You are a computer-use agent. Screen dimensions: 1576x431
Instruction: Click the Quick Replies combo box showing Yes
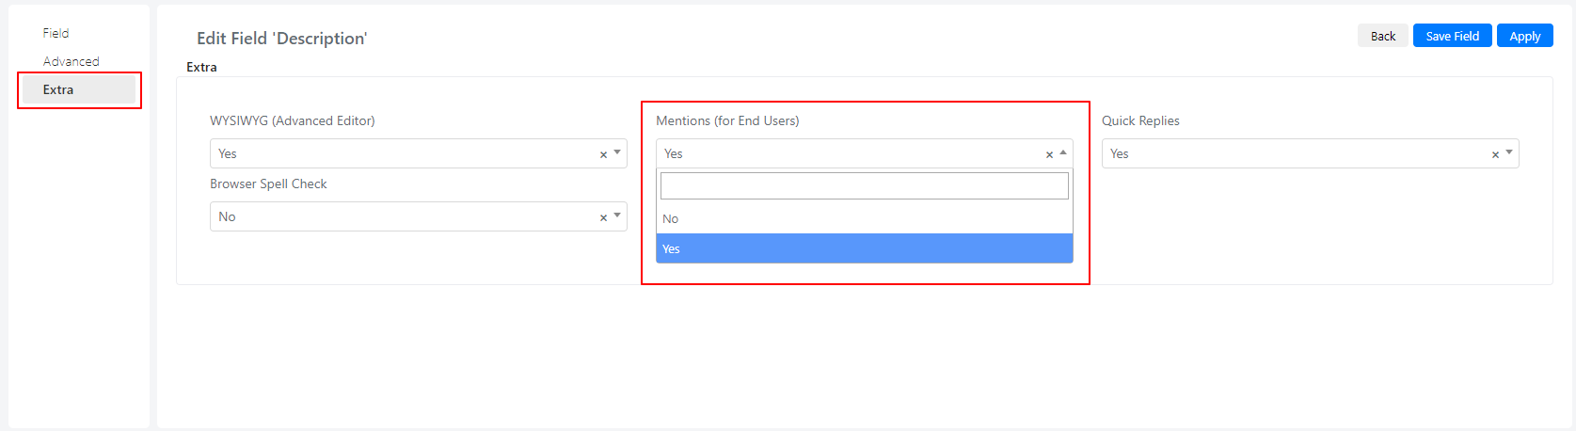coord(1310,153)
